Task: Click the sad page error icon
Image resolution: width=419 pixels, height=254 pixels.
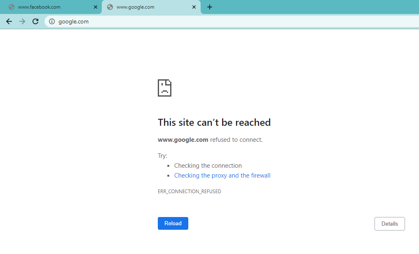Action: pyautogui.click(x=165, y=88)
